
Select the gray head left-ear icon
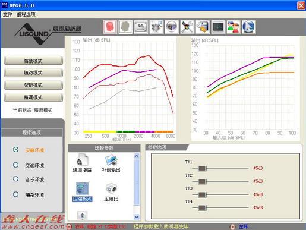click(x=125, y=27)
